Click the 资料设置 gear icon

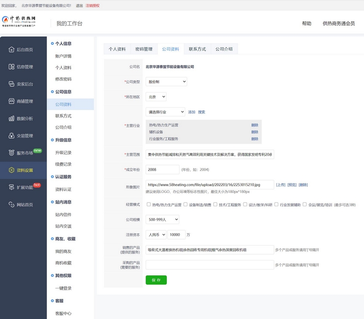coord(11,170)
